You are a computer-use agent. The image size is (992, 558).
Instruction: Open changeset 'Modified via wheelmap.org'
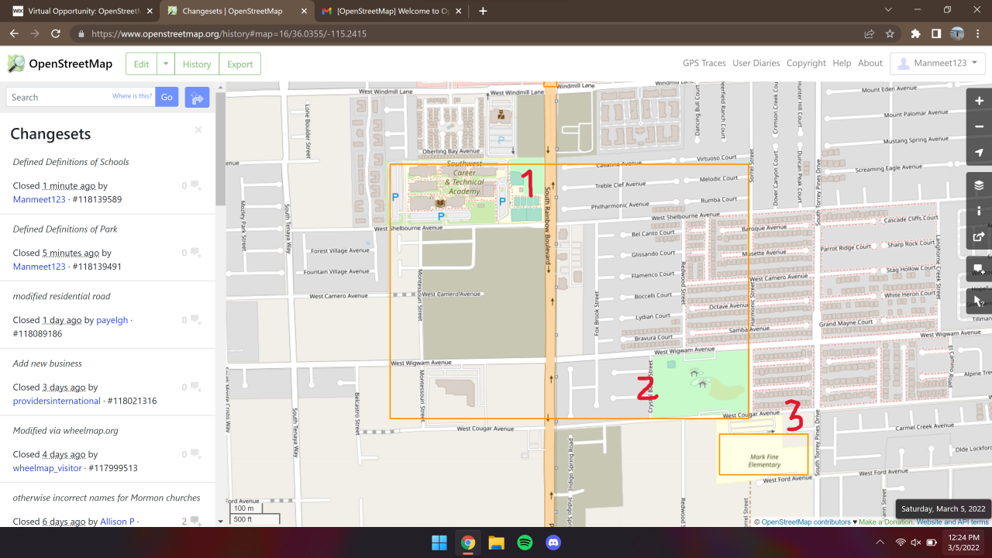pos(66,431)
